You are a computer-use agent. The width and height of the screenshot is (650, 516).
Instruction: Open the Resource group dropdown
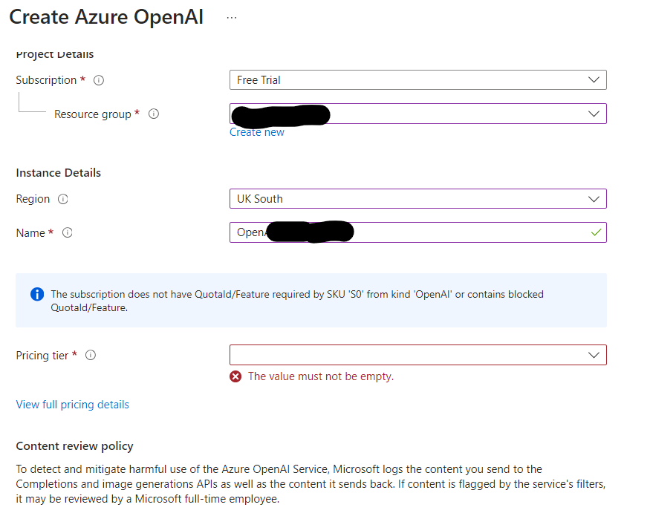point(417,114)
